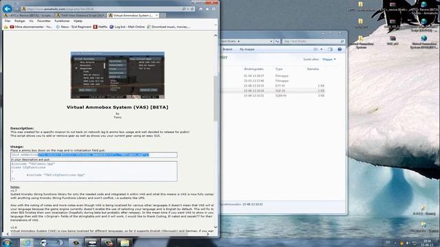Viewport: 440px width, 247px height.
Task: Show hidden tray icons arrow
Action: 395,243
